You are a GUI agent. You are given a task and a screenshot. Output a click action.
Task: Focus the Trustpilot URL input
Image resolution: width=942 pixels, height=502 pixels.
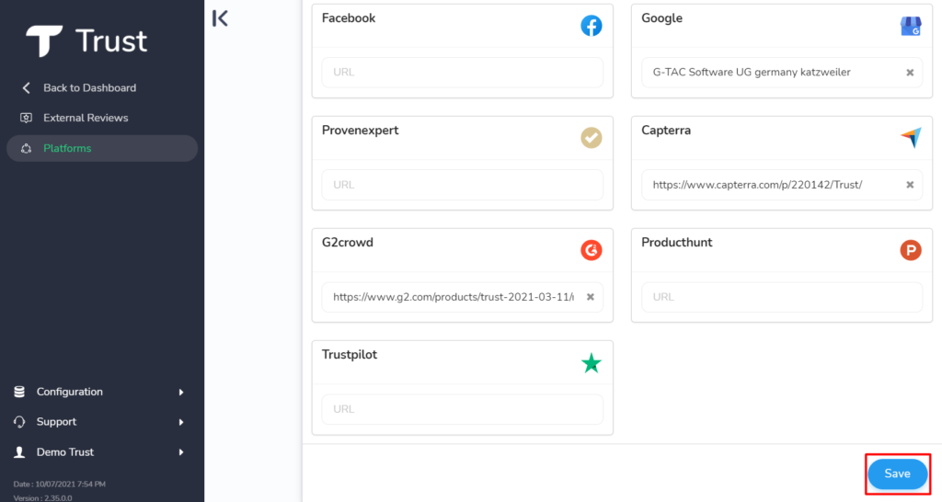coord(463,409)
